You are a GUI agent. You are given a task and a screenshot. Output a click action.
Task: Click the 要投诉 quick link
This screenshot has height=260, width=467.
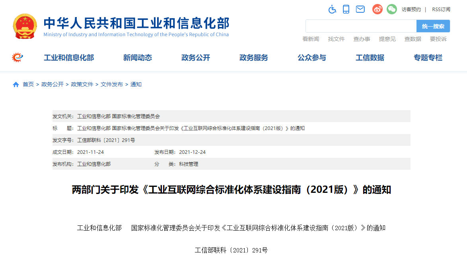438,39
